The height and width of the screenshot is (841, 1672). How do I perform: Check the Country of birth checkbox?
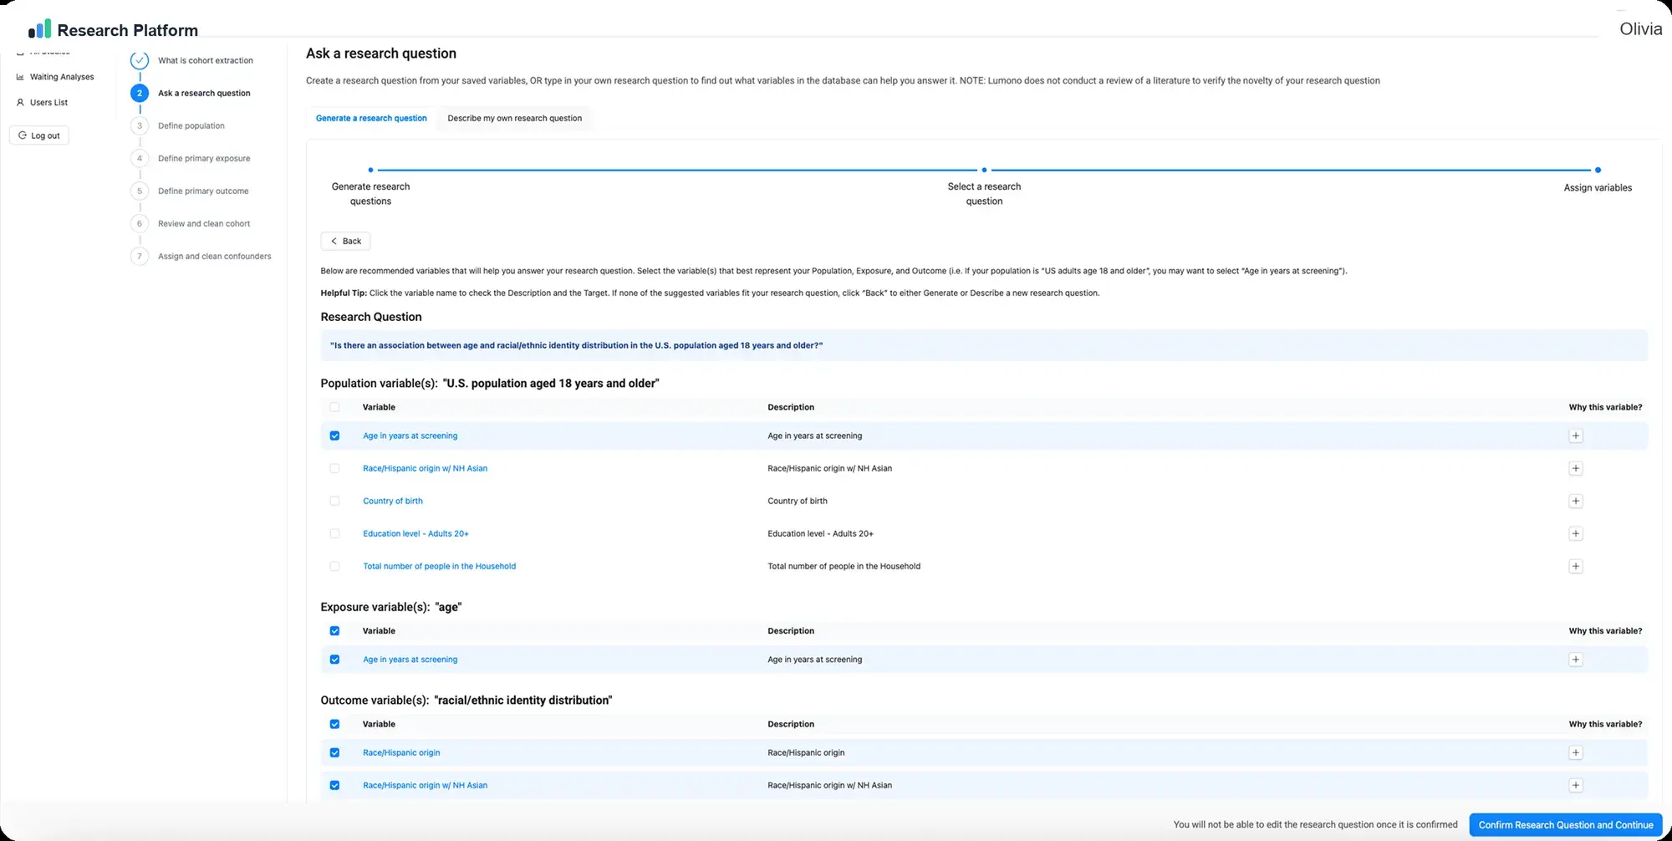click(334, 501)
